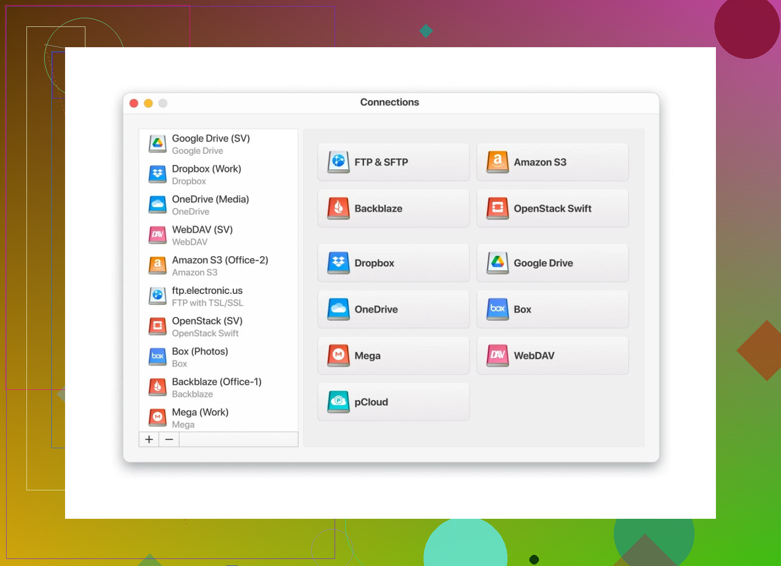Select 'Dropbox (Work)' list entry text
Screen dimensions: 781x566
[x=206, y=169]
